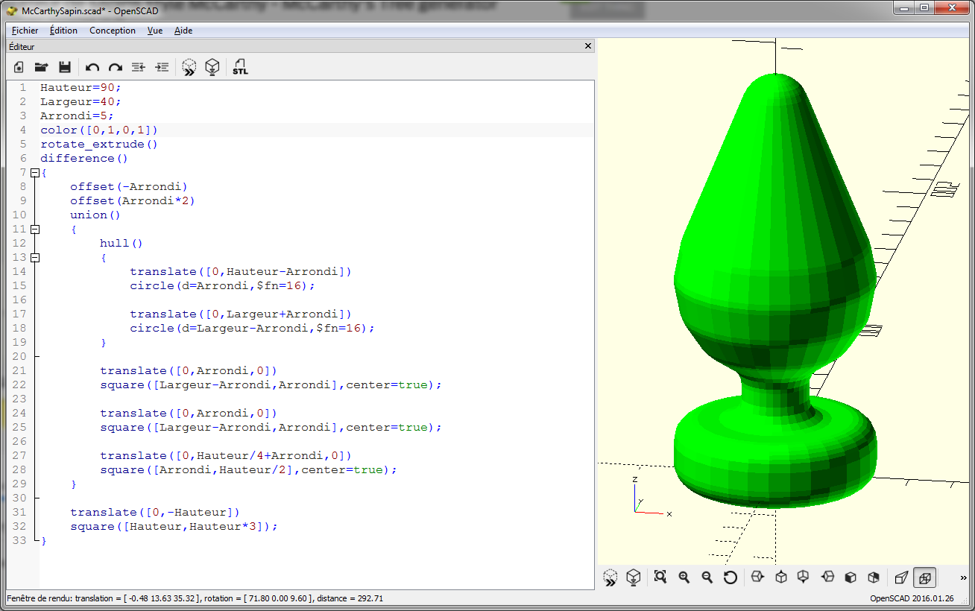Open the Édition menu

point(63,31)
